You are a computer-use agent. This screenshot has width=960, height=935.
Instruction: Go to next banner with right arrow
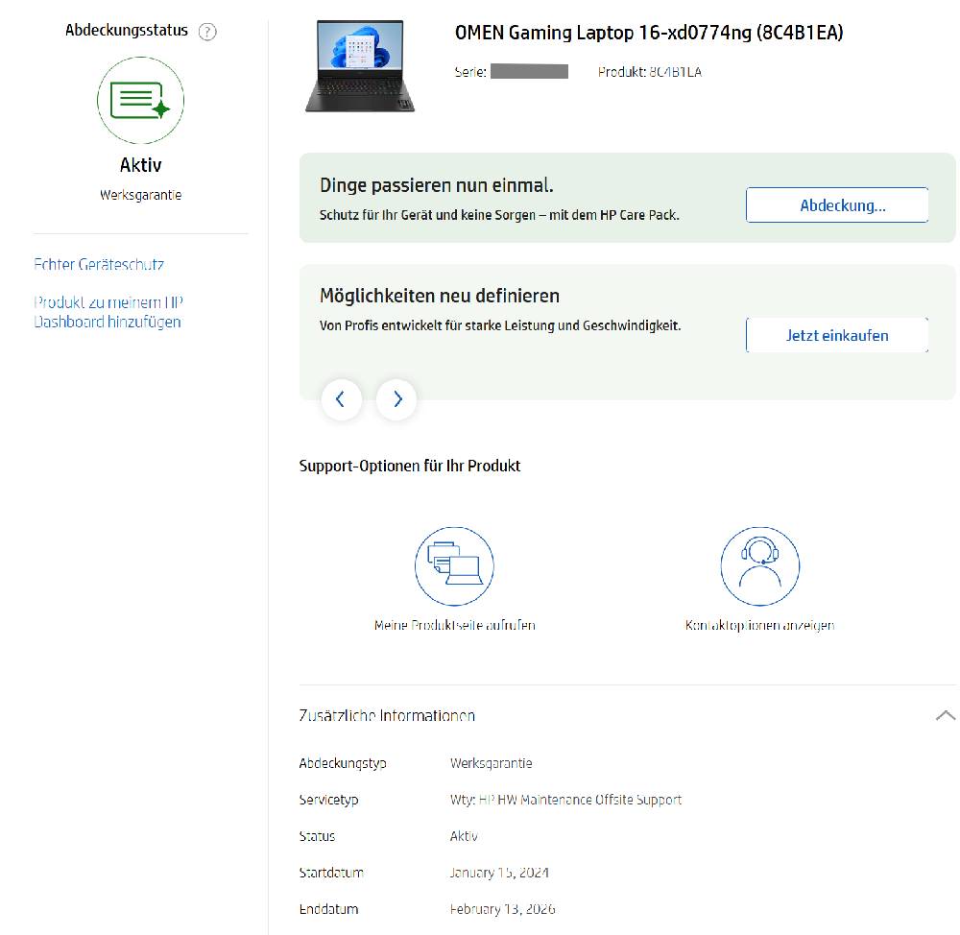pyautogui.click(x=396, y=399)
